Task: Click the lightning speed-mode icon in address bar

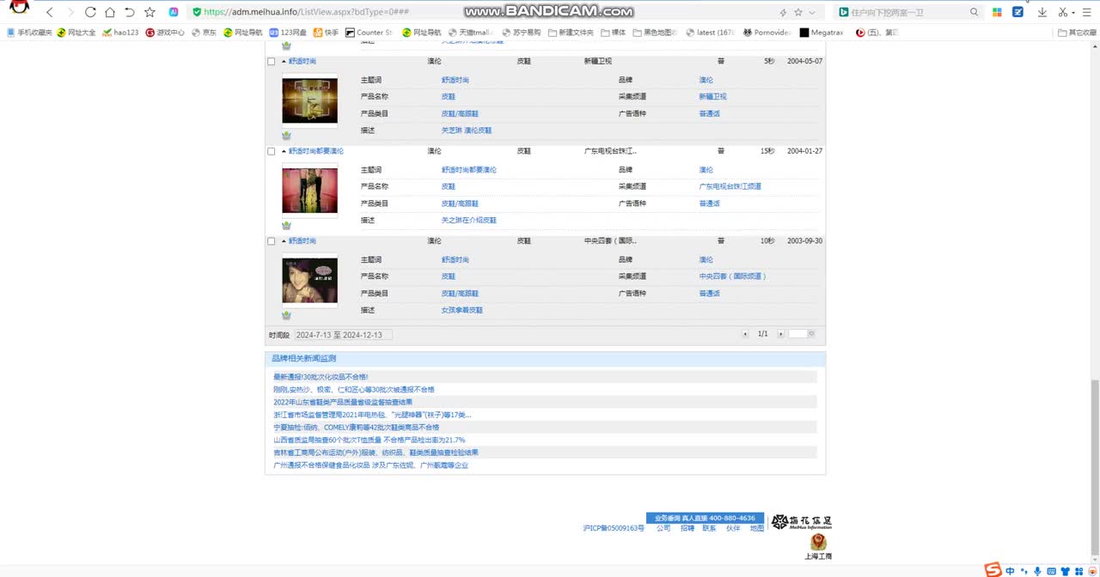Action: click(783, 12)
